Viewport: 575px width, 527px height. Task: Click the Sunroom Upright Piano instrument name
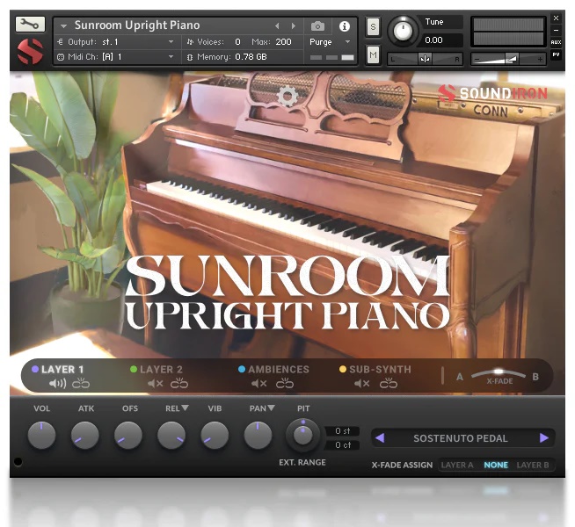[x=137, y=25]
